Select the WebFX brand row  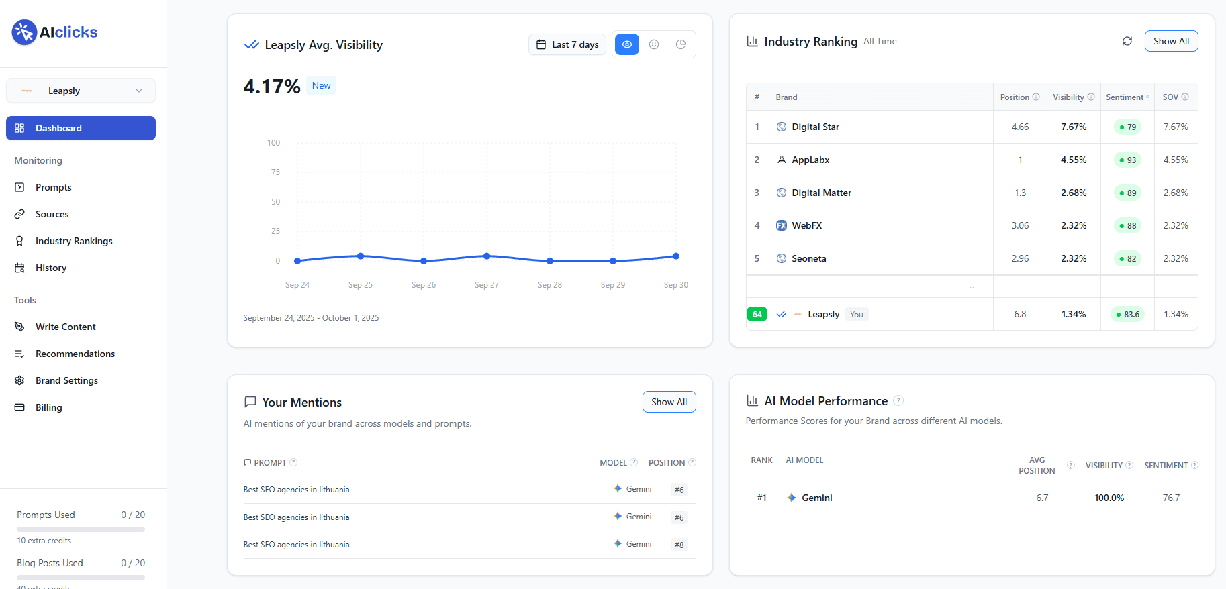tap(972, 225)
